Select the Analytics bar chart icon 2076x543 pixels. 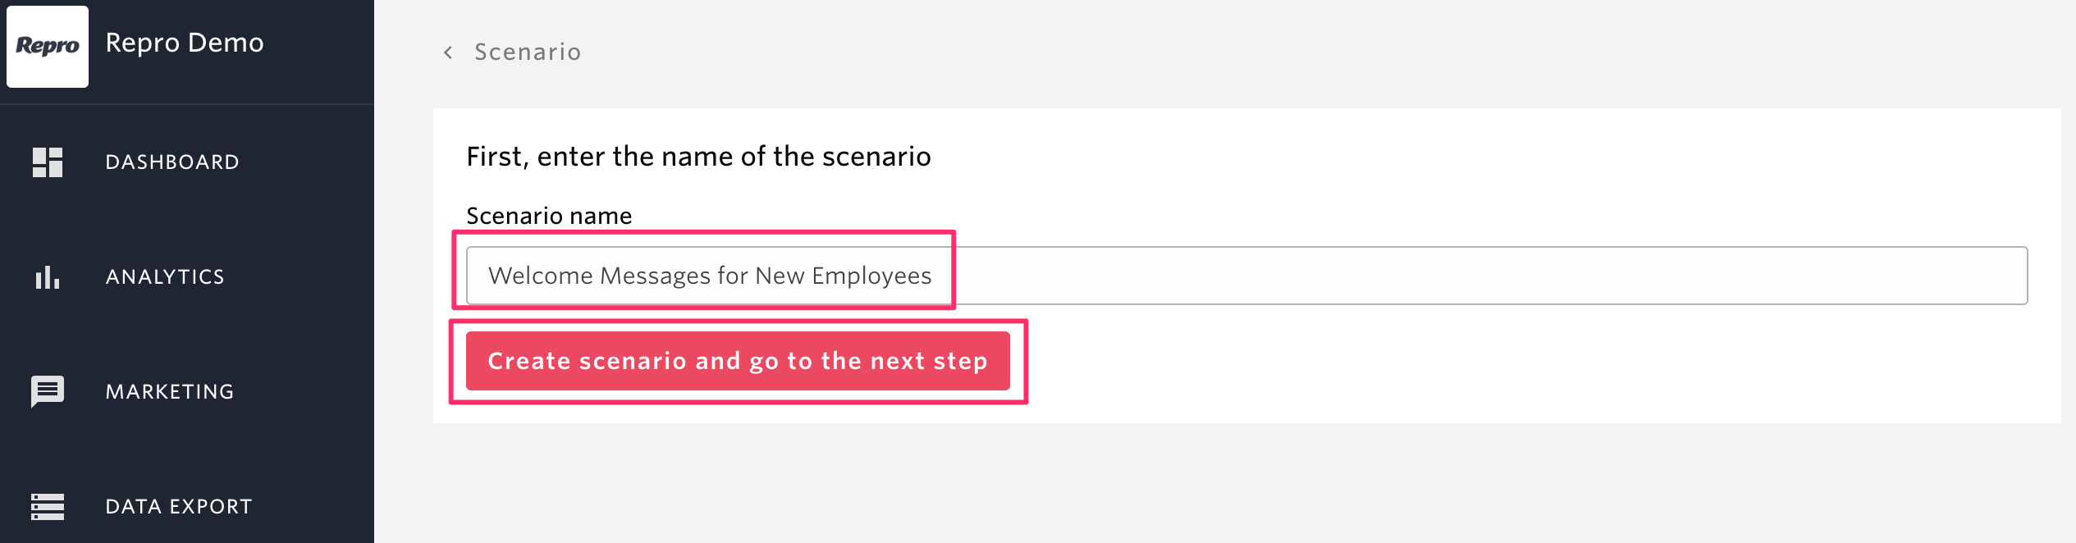[x=48, y=277]
